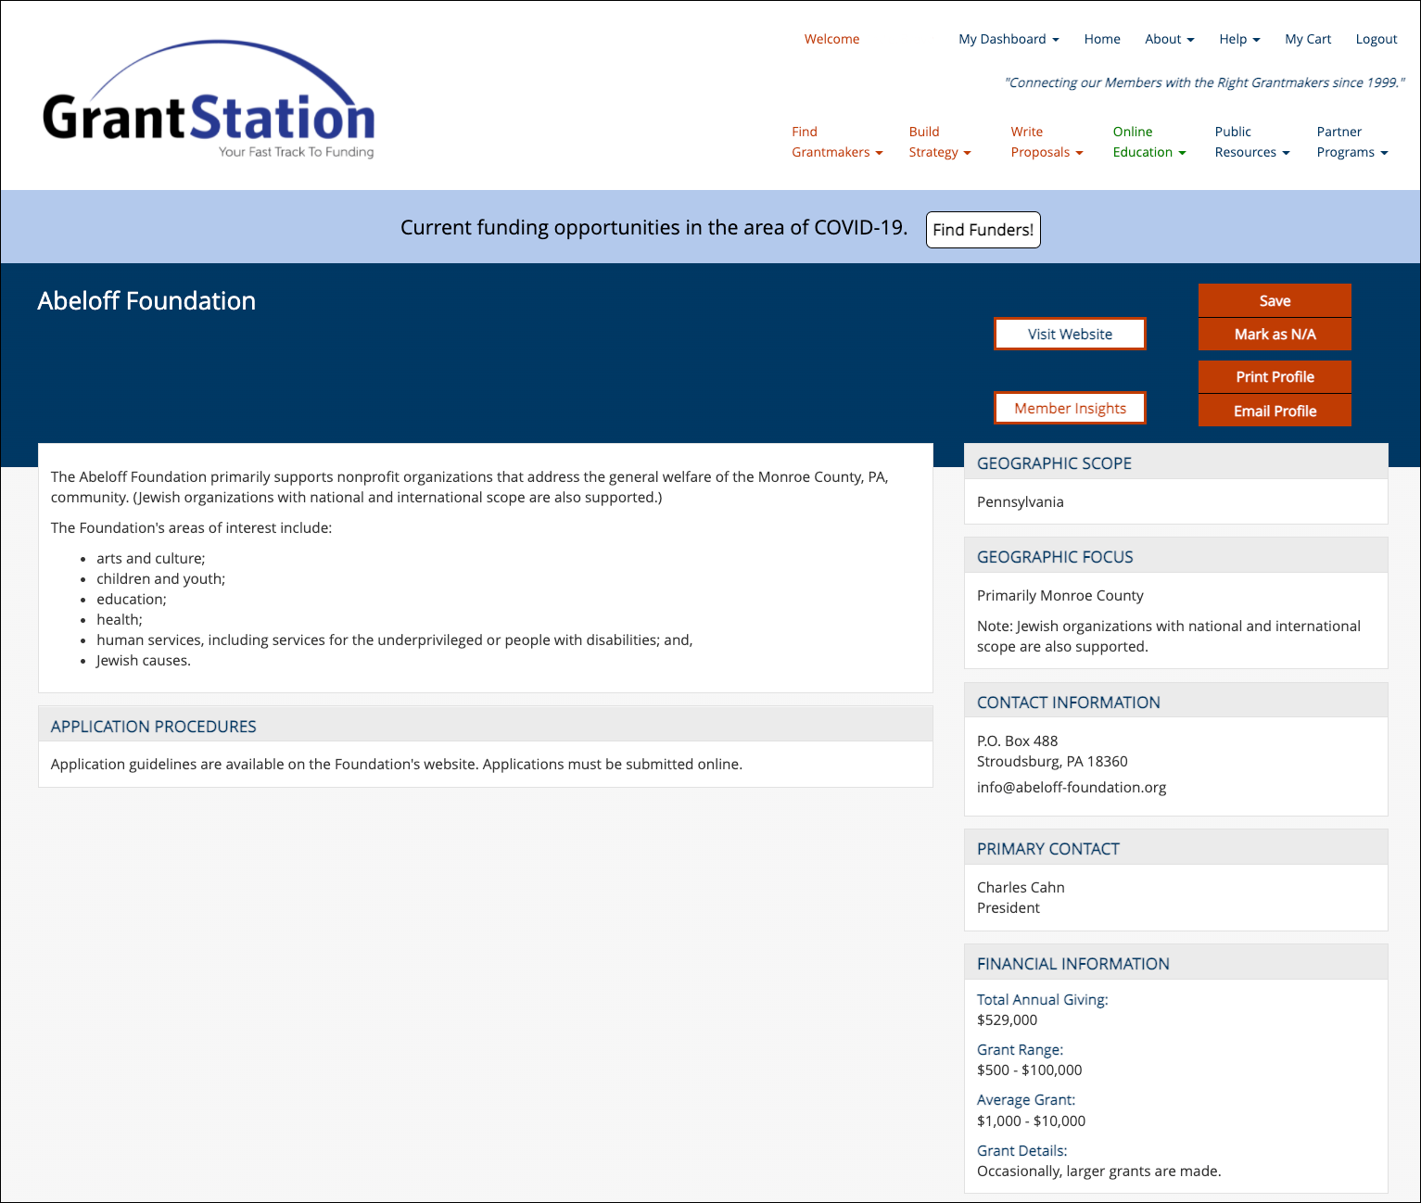The height and width of the screenshot is (1203, 1421).
Task: Open the My Dashboard dropdown
Action: click(x=1009, y=39)
